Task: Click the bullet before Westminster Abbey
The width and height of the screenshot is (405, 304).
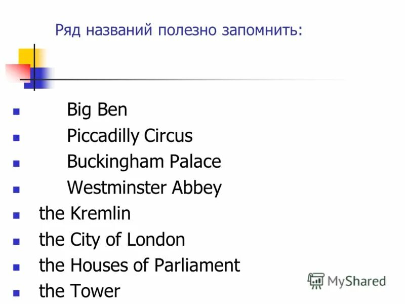Action: (16, 189)
